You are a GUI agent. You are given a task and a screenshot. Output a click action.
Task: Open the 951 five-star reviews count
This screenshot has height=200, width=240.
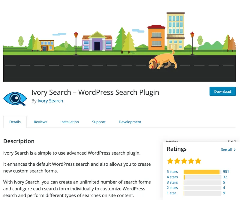226,172
